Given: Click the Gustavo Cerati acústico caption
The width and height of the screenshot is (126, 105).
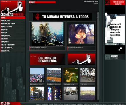Looking at the screenshot, I should click(38, 47).
